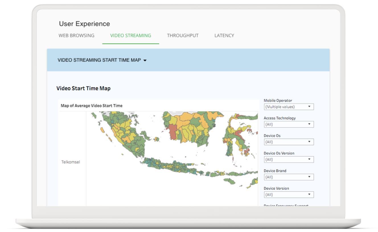Click the Map of Average Video Start Time title
The image size is (378, 232).
(x=91, y=106)
